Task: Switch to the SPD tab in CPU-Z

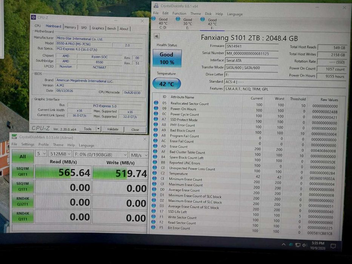Action: pos(84,28)
